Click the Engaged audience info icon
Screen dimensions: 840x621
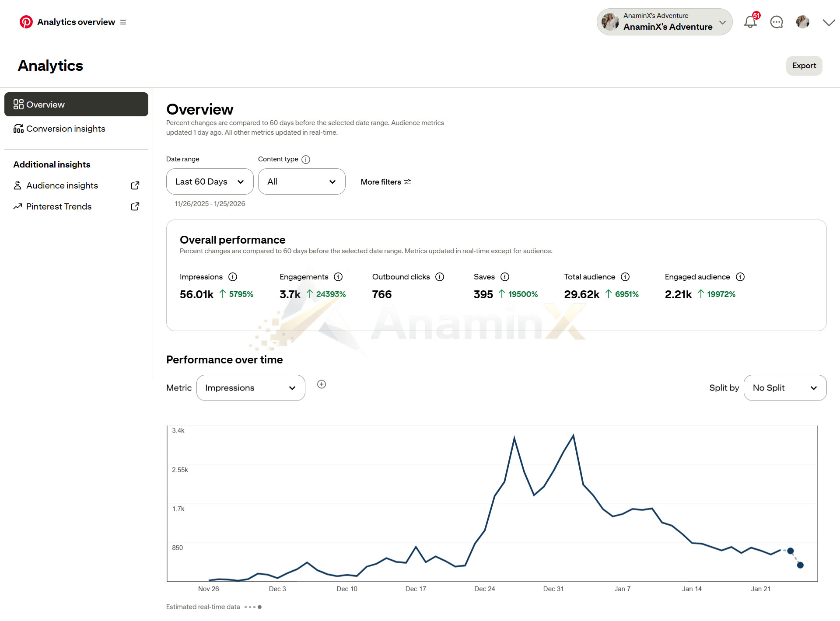(740, 277)
